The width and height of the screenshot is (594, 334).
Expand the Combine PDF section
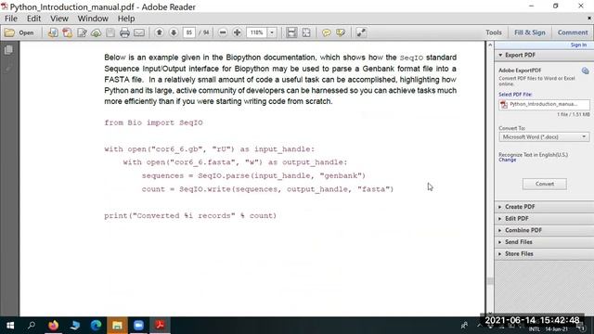(x=544, y=230)
